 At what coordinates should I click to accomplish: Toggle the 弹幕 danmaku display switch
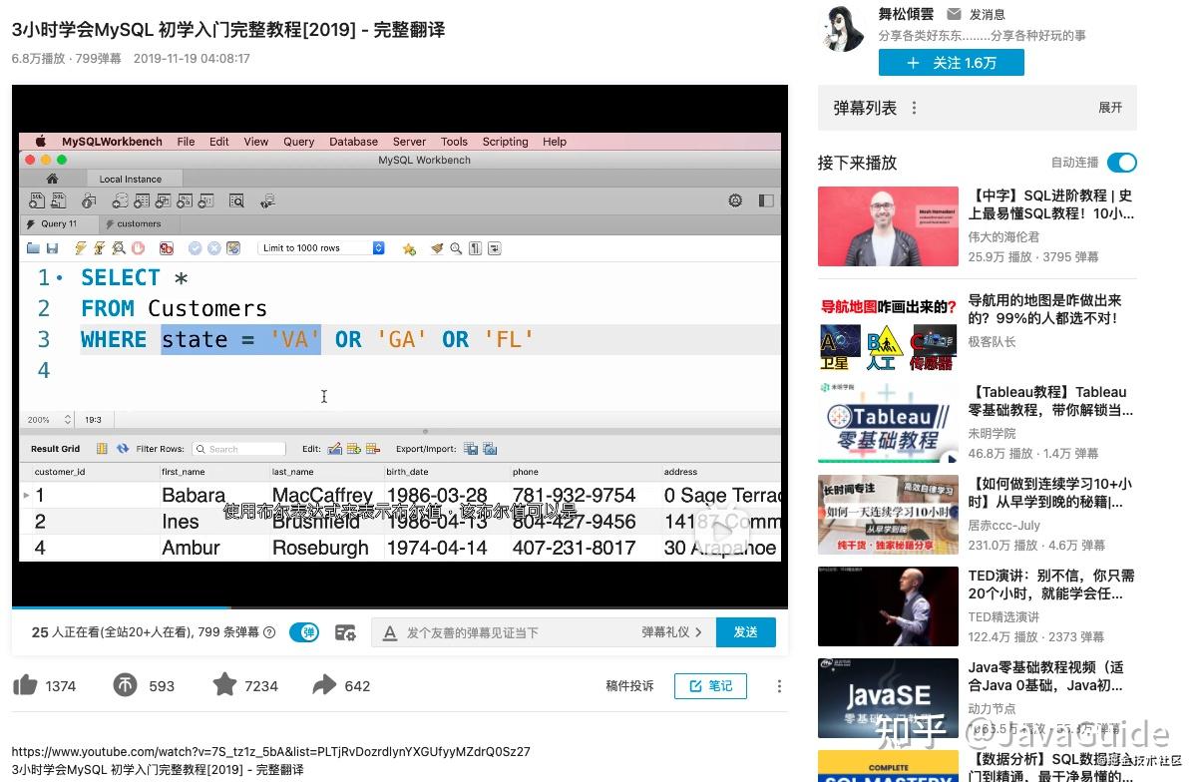pyautogui.click(x=303, y=632)
